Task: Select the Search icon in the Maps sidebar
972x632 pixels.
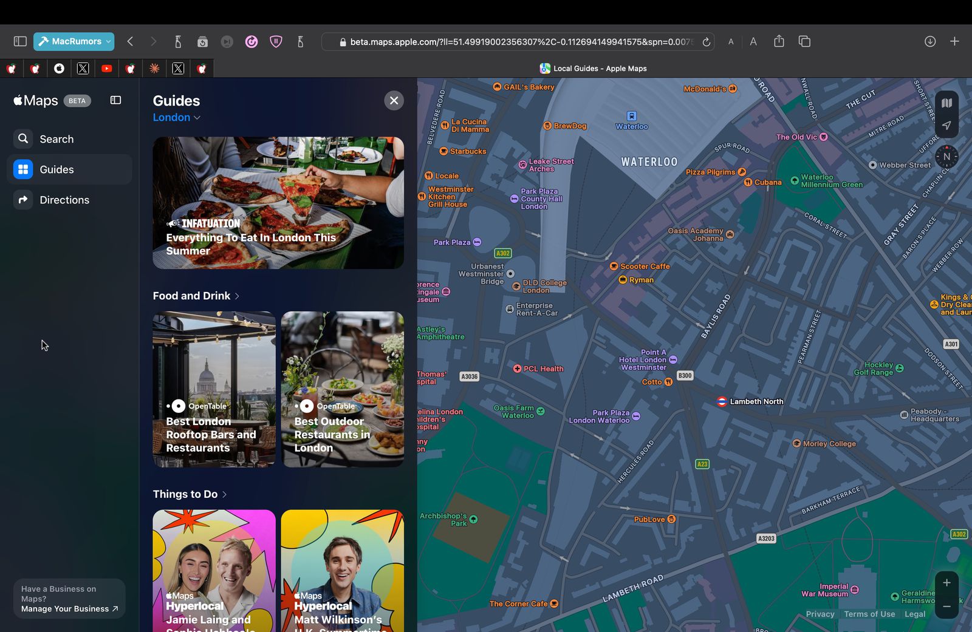Action: click(23, 138)
